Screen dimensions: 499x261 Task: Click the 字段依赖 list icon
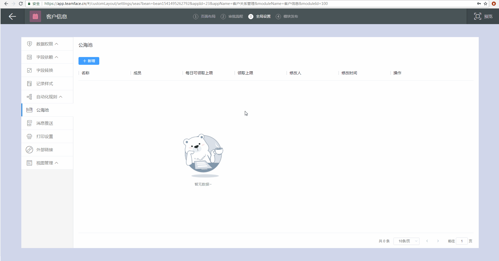(29, 57)
